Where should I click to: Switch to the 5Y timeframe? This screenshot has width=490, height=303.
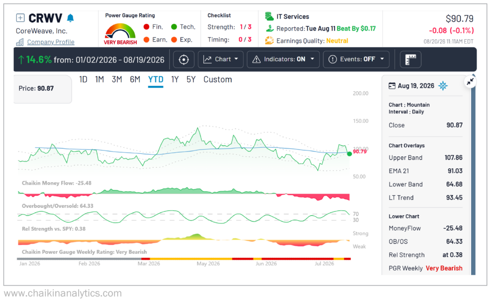191,80
